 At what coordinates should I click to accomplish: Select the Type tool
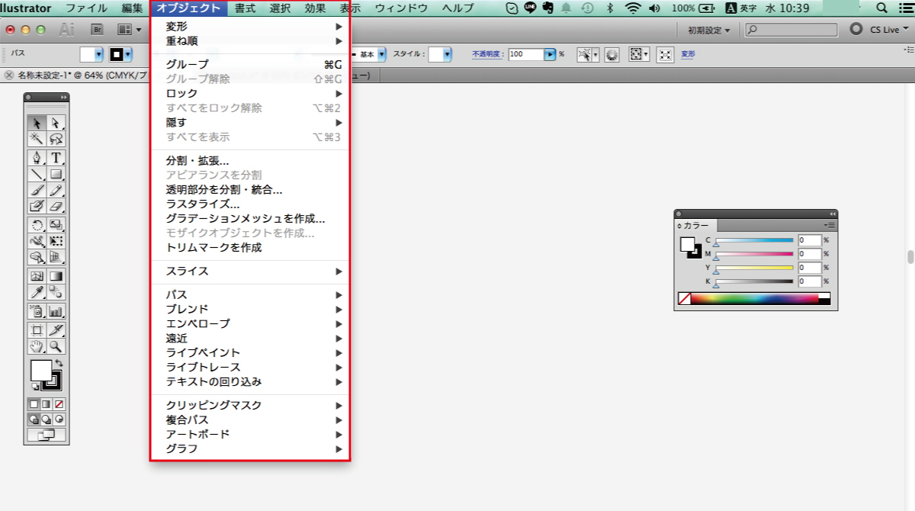pyautogui.click(x=56, y=158)
